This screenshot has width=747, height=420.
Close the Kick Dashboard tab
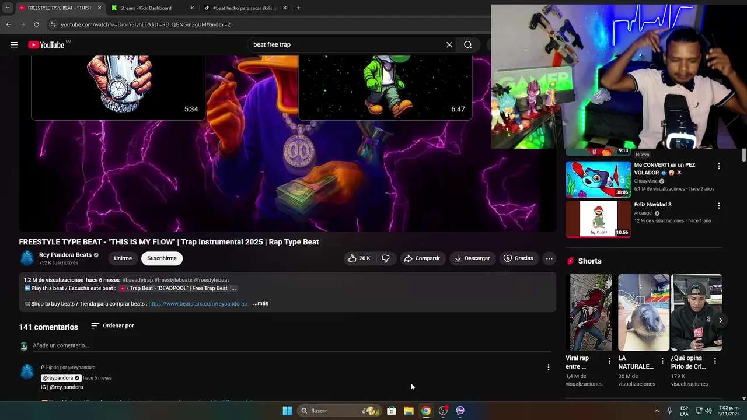[192, 8]
